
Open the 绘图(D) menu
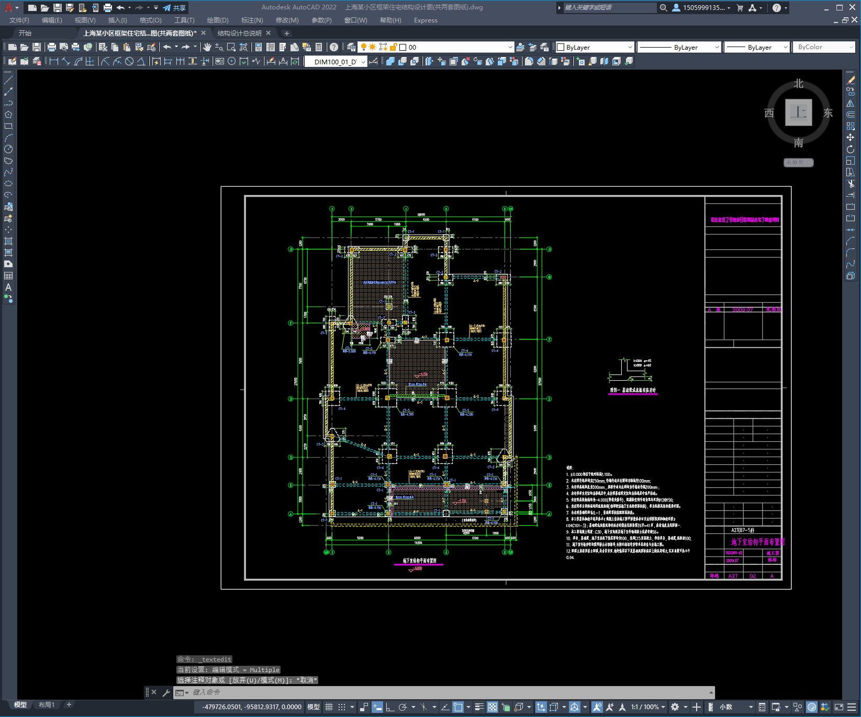point(218,20)
